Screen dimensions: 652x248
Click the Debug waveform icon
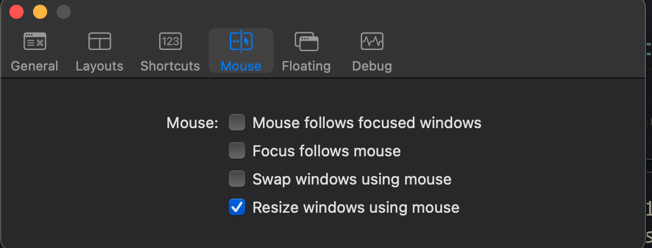pyautogui.click(x=372, y=41)
